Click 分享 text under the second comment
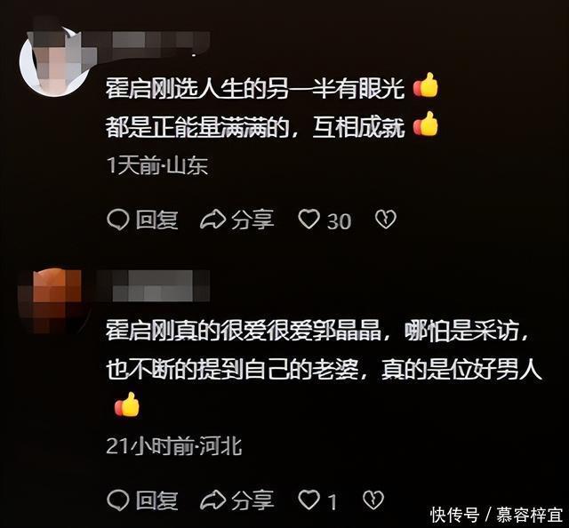The image size is (569, 528). point(252,500)
